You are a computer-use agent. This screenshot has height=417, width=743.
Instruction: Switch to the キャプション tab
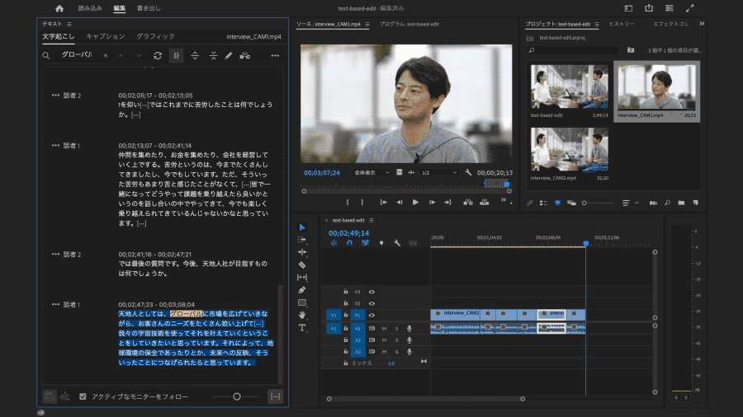tap(106, 36)
